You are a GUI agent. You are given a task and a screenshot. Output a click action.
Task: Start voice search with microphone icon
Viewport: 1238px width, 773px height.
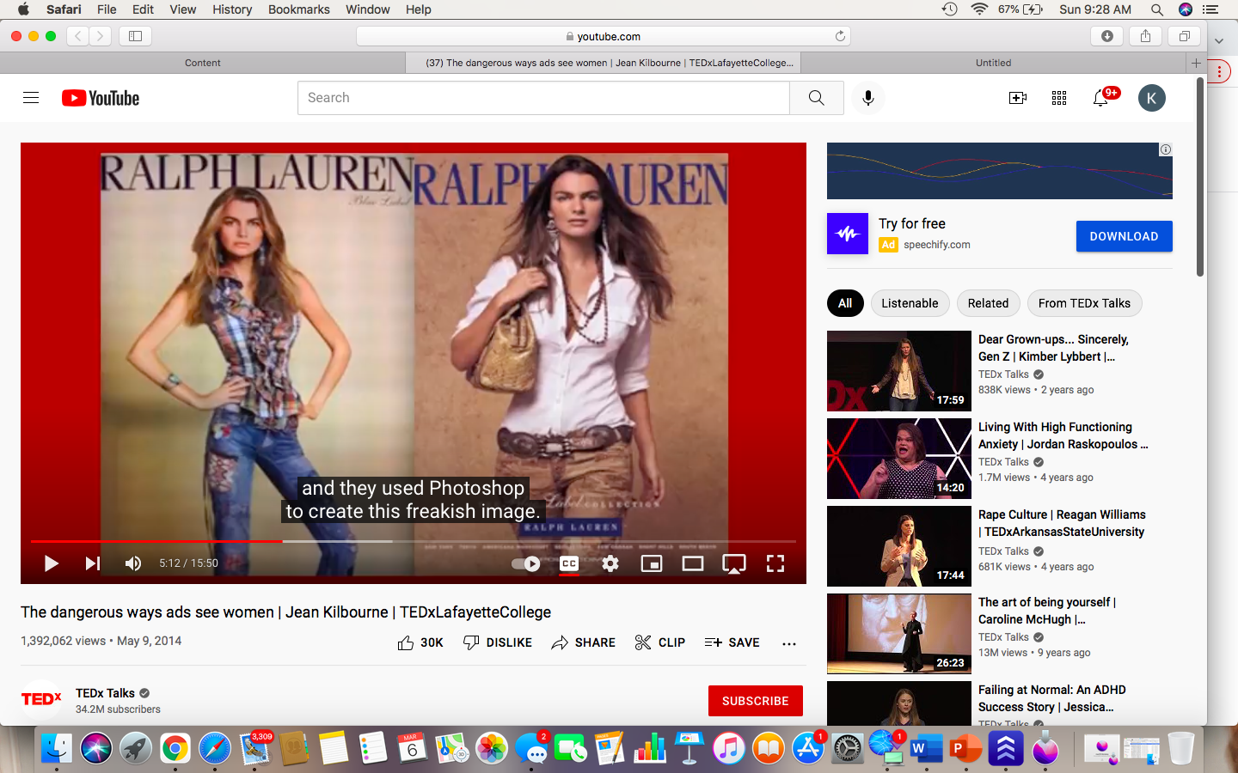[868, 98]
